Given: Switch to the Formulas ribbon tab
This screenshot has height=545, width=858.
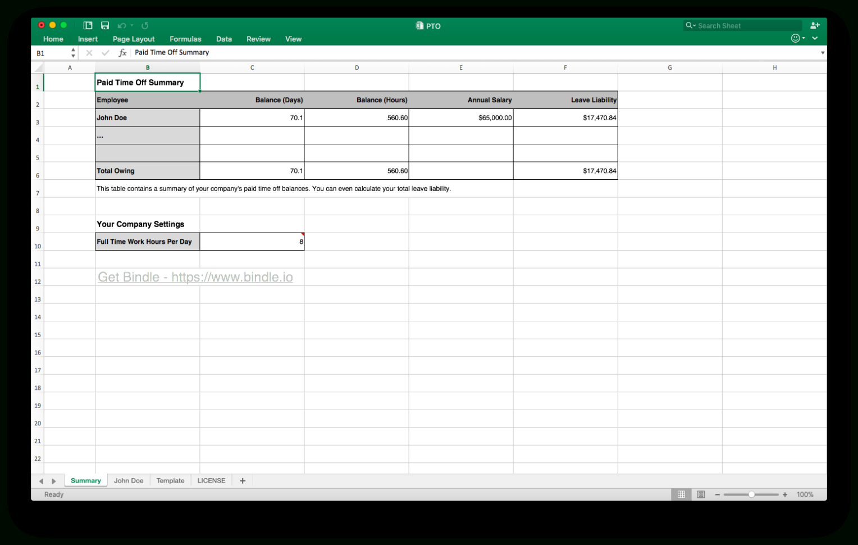Looking at the screenshot, I should pos(185,39).
